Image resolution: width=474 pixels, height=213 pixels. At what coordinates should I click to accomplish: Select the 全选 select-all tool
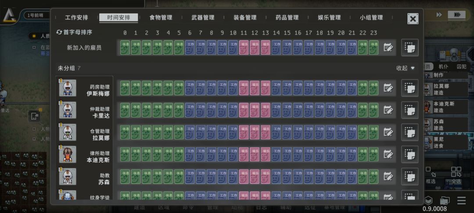click(456, 175)
